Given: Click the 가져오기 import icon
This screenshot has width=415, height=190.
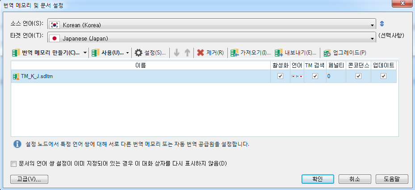Looking at the screenshot, I should coord(235,53).
